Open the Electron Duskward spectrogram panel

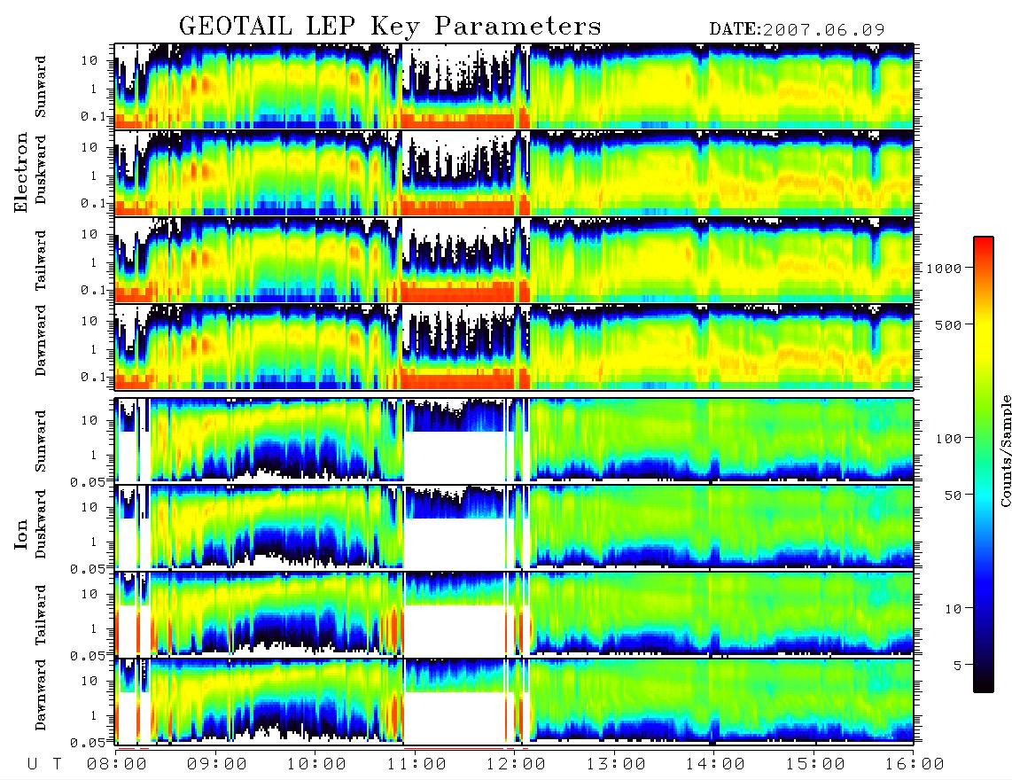click(514, 173)
